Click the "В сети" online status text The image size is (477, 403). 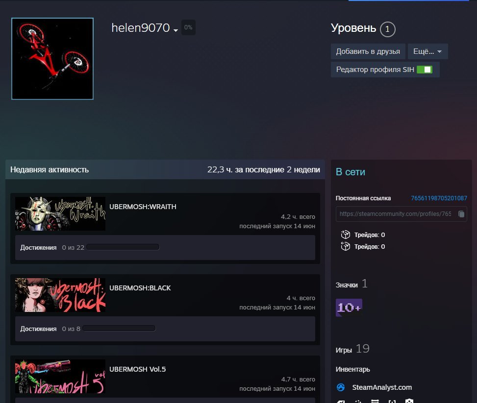click(350, 172)
